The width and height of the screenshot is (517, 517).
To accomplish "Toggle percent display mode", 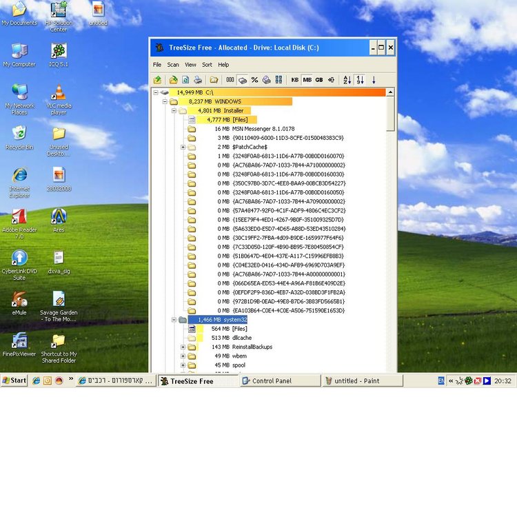I will [x=254, y=80].
